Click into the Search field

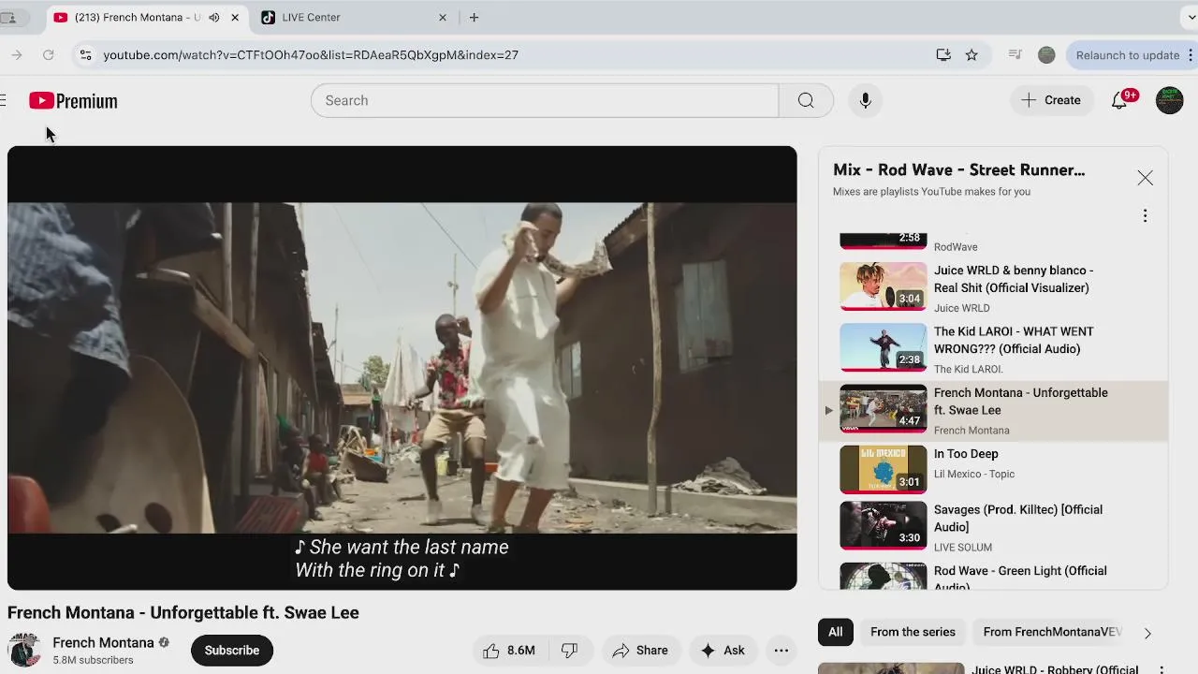[545, 100]
